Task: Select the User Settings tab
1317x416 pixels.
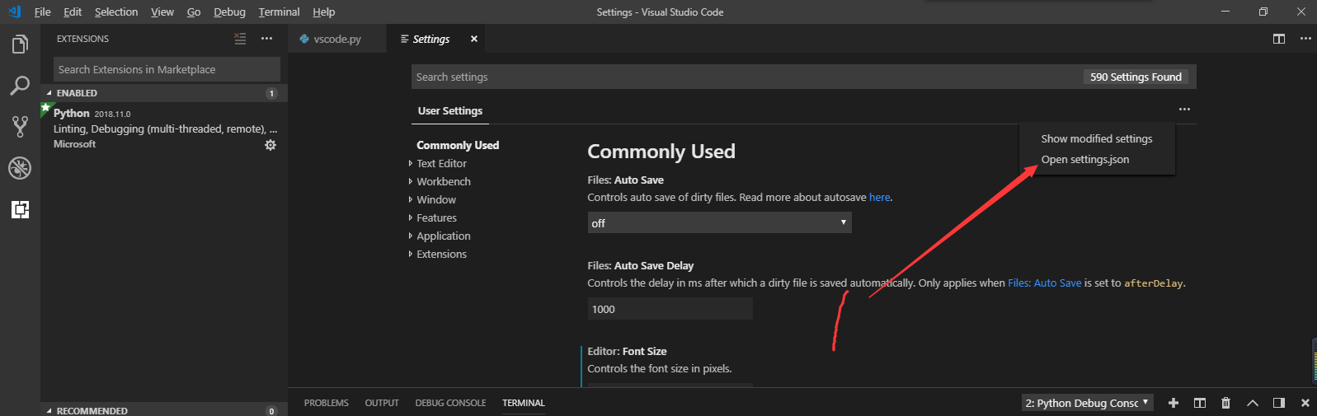Action: pos(450,110)
